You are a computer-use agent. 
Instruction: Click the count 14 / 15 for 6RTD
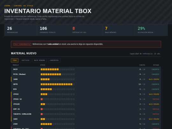[142, 84]
